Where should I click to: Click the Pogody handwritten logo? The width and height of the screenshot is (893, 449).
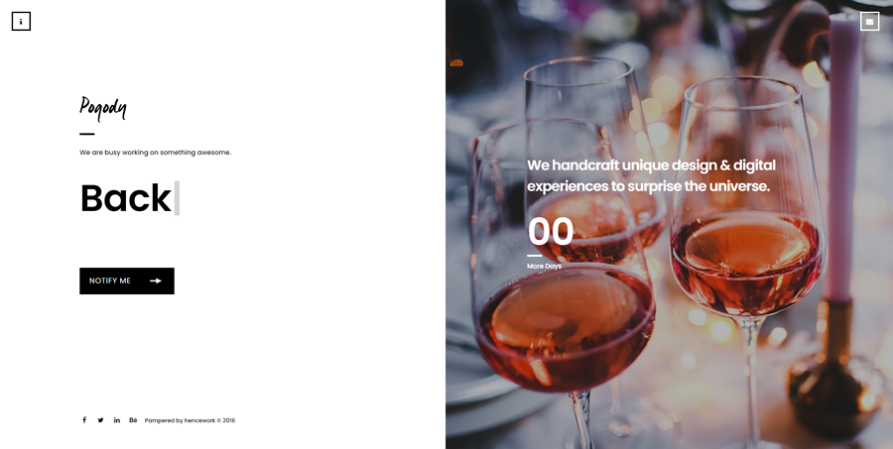103,108
